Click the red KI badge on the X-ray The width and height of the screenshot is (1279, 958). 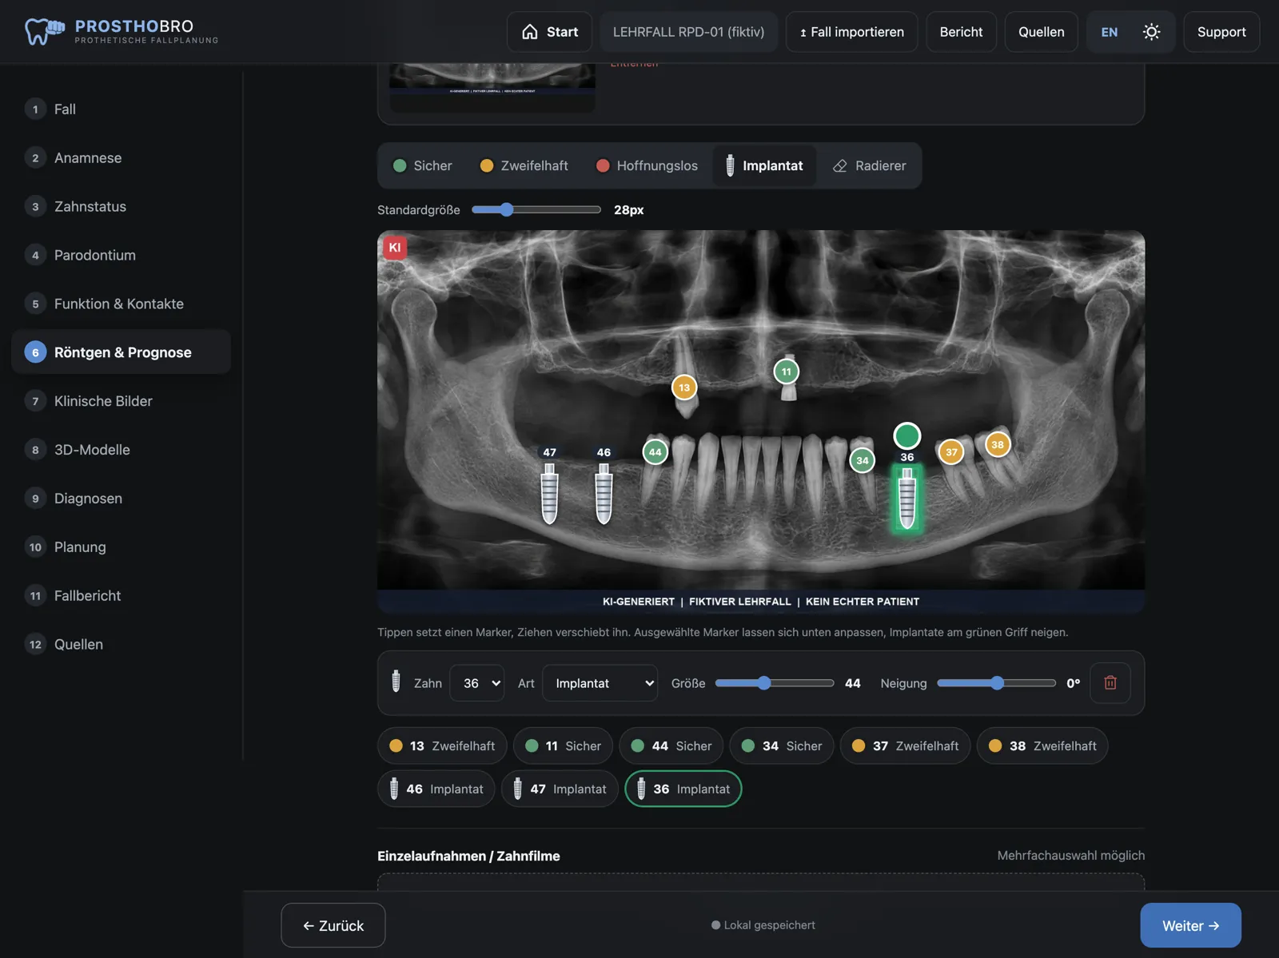click(395, 248)
